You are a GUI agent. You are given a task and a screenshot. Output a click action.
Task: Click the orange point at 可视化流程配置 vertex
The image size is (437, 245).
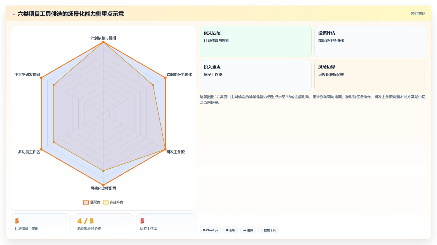pos(103,185)
